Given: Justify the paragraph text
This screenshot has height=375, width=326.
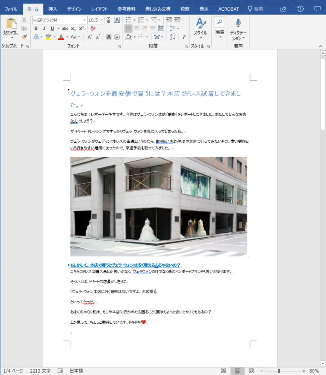Looking at the screenshot, I should 153,28.
